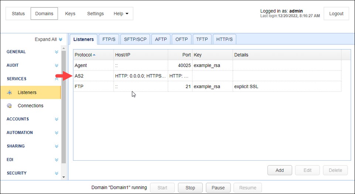
Task: Click the 'HTTP: 0.0.0.0; HTTPS...' cell
Action: click(141, 76)
